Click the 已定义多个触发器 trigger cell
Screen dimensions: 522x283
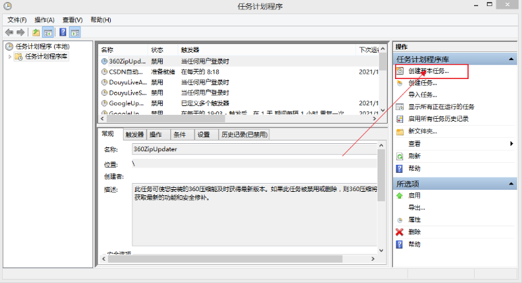tap(205, 103)
